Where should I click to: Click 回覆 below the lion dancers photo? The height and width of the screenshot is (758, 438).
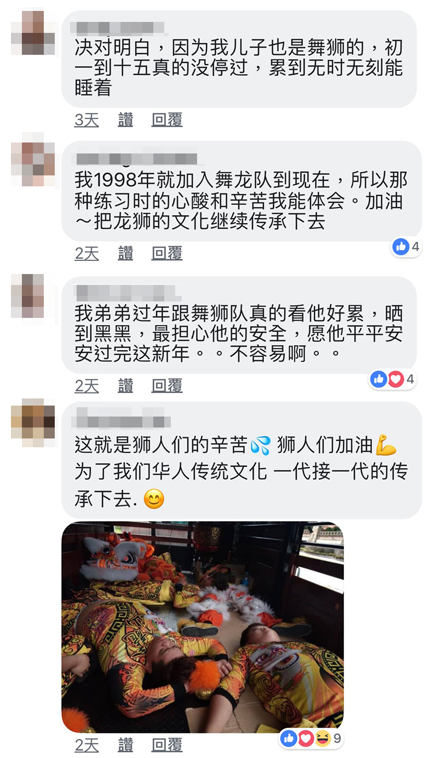tap(167, 745)
